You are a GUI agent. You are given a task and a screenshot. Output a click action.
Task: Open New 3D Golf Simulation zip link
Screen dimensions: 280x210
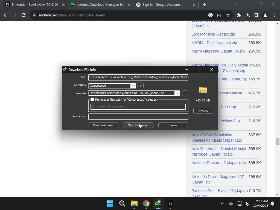217,138
